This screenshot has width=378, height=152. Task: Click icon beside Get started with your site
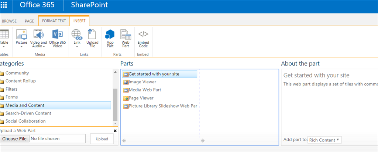pyautogui.click(x=126, y=74)
